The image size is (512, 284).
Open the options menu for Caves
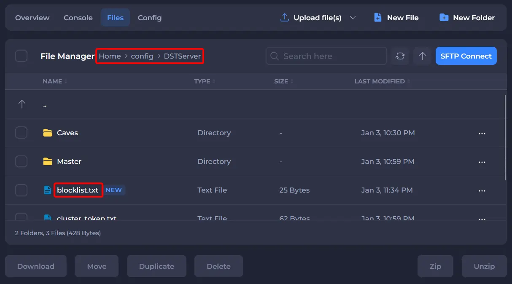click(x=482, y=133)
